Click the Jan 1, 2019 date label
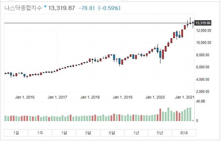Screen dimensions: 221x141 click(x=122, y=97)
